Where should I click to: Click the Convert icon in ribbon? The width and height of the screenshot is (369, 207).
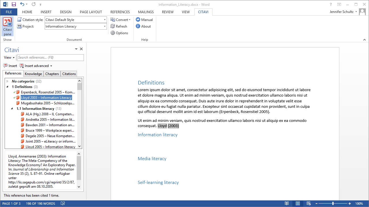tap(113, 20)
